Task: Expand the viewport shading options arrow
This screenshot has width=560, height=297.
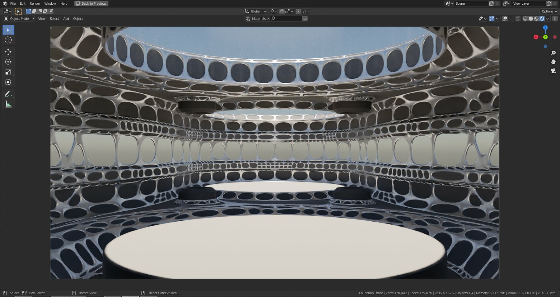Action: 548,19
